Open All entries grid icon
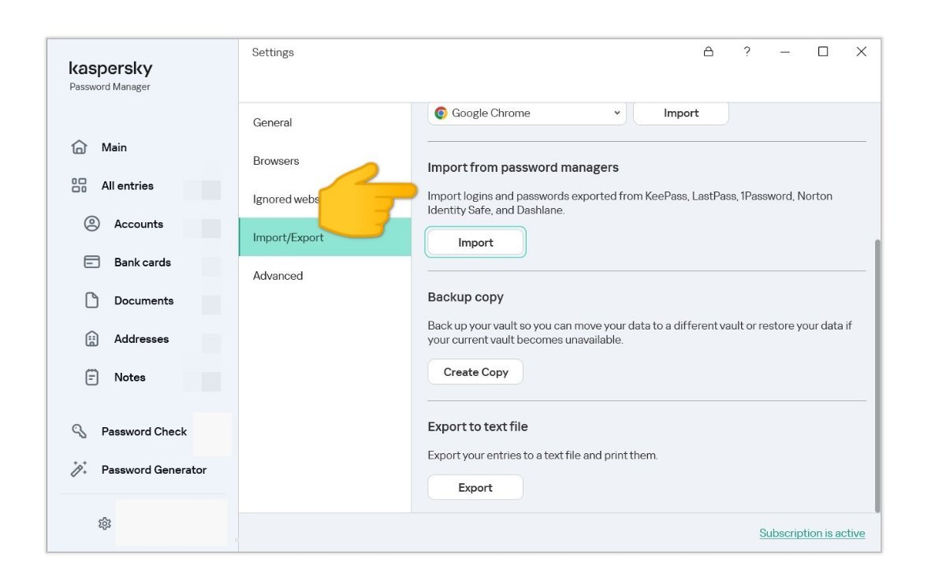The height and width of the screenshot is (588, 946). [79, 186]
